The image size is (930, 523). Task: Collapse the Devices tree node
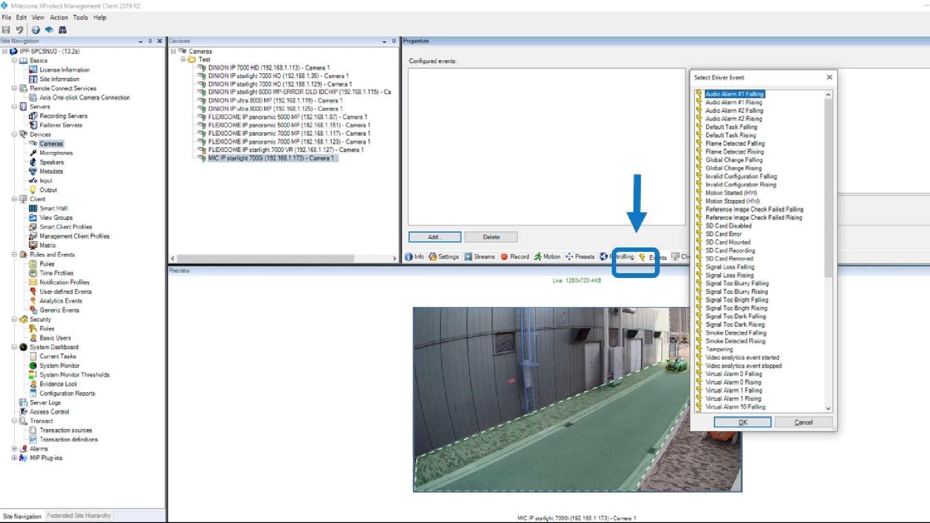click(x=15, y=134)
